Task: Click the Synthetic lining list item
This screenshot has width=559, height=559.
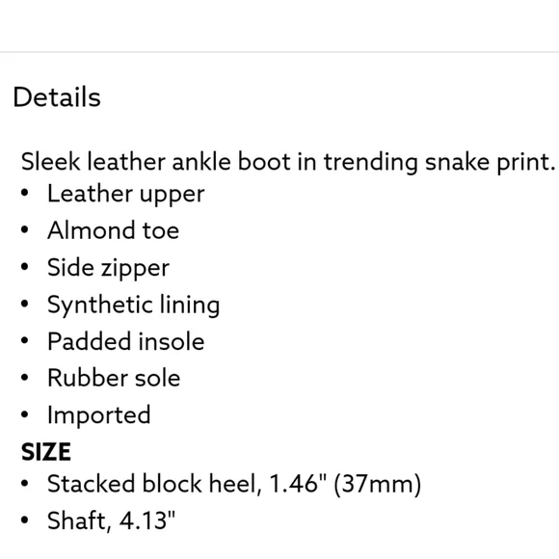Action: (x=133, y=306)
